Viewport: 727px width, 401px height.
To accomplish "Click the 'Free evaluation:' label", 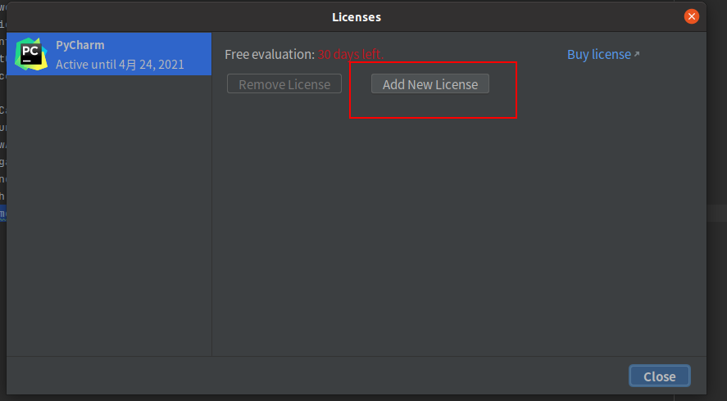I will pyautogui.click(x=270, y=55).
